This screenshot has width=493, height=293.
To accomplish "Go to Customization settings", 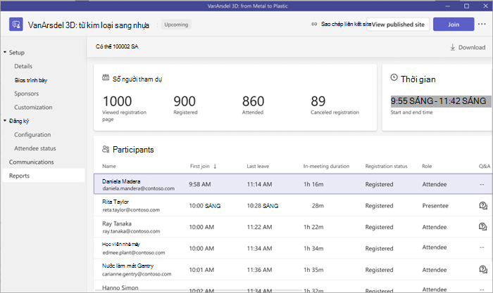I will pyautogui.click(x=33, y=107).
